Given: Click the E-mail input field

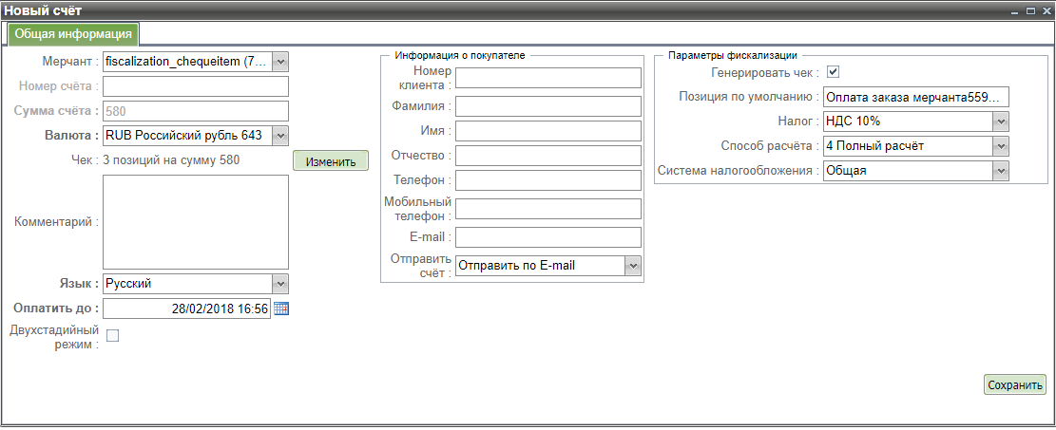Looking at the screenshot, I should pos(548,236).
